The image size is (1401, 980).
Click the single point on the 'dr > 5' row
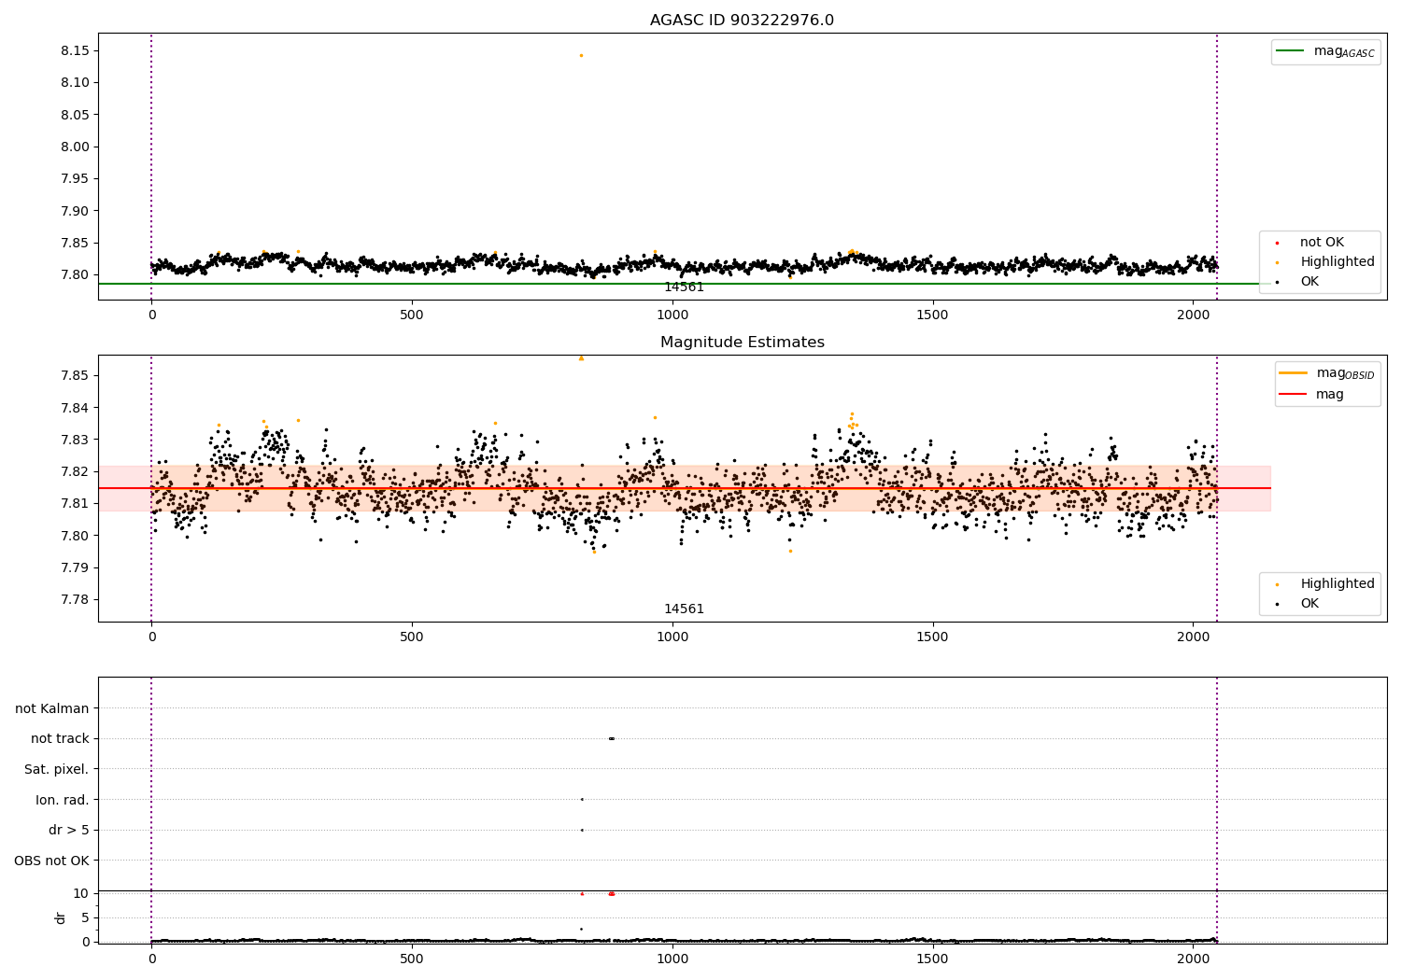point(582,830)
